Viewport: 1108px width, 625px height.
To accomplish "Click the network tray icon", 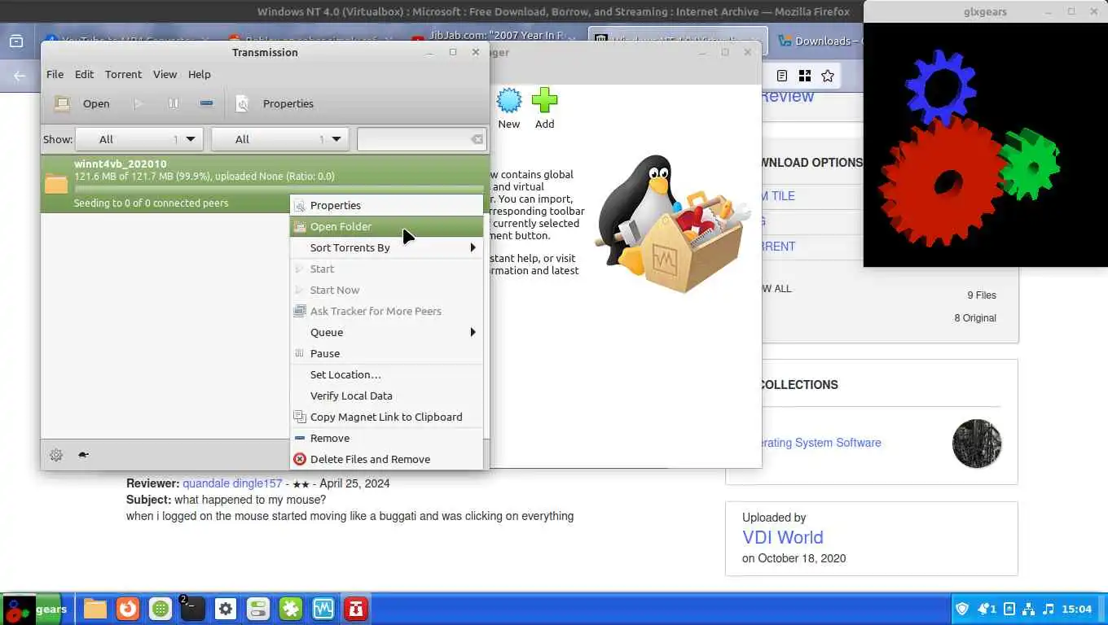I will click(1028, 609).
